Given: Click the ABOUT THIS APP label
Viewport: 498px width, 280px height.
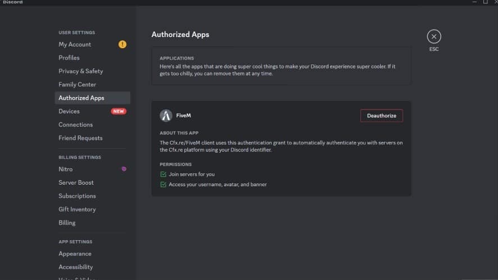Looking at the screenshot, I should (179, 133).
